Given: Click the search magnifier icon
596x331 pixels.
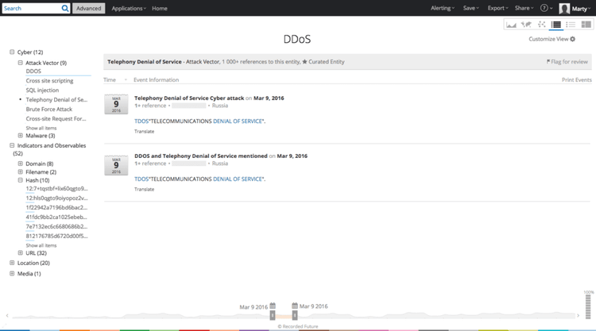Looking at the screenshot, I should (64, 8).
